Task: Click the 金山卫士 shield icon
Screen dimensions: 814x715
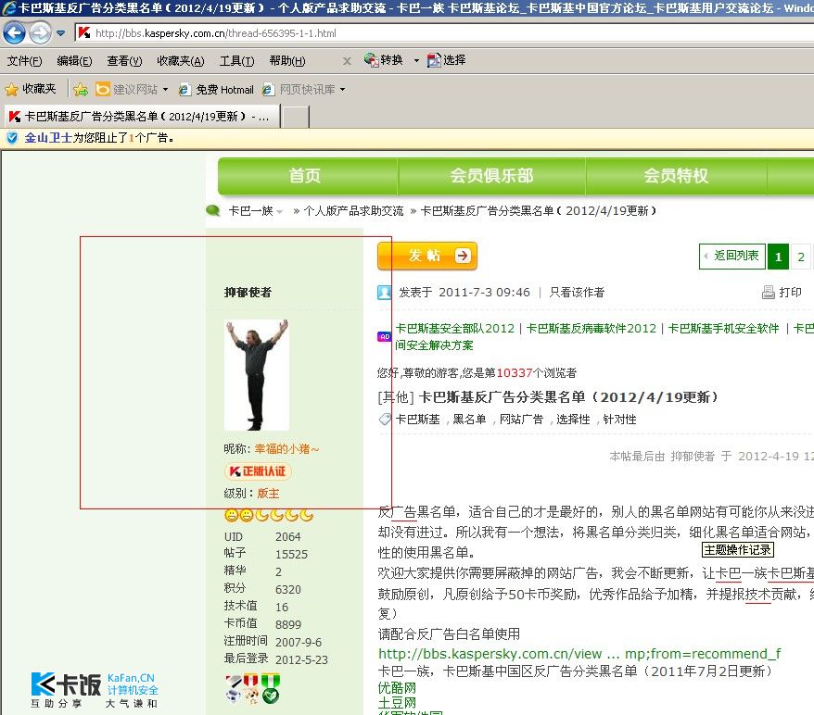Action: 12,138
